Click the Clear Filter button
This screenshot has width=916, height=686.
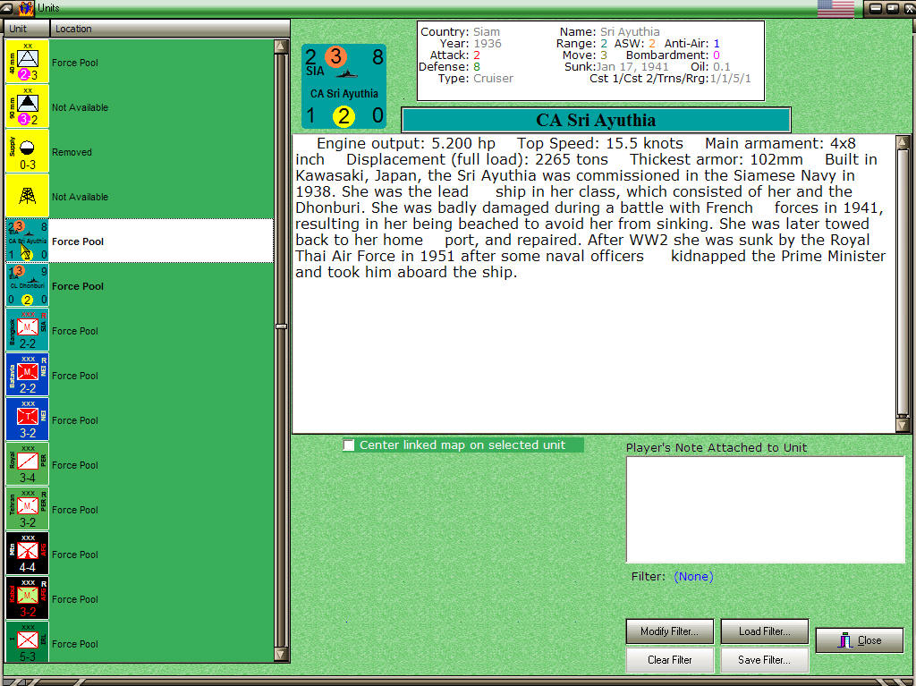click(x=669, y=660)
